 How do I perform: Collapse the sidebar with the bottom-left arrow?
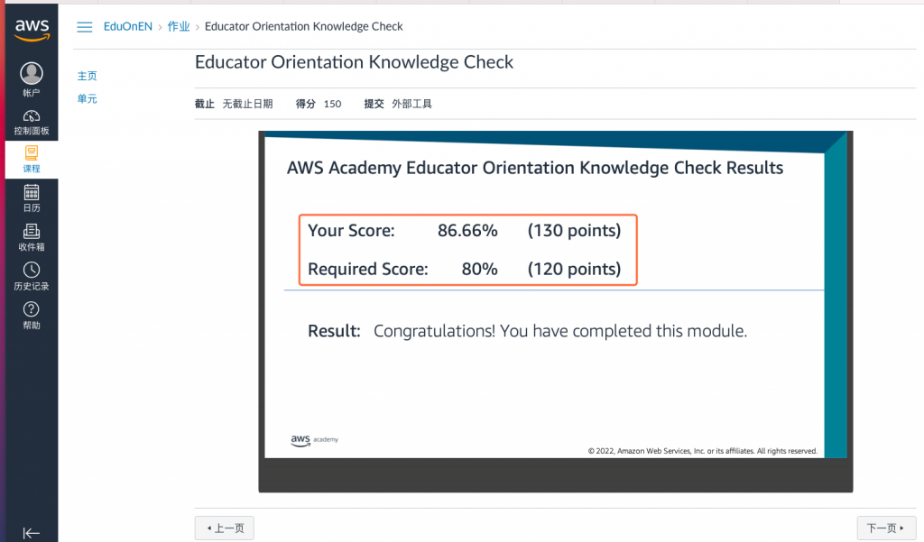(x=32, y=532)
